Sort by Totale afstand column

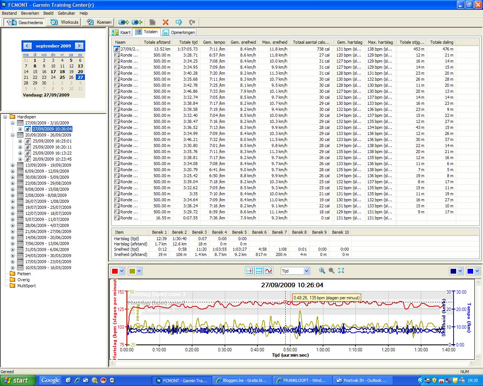(x=157, y=42)
